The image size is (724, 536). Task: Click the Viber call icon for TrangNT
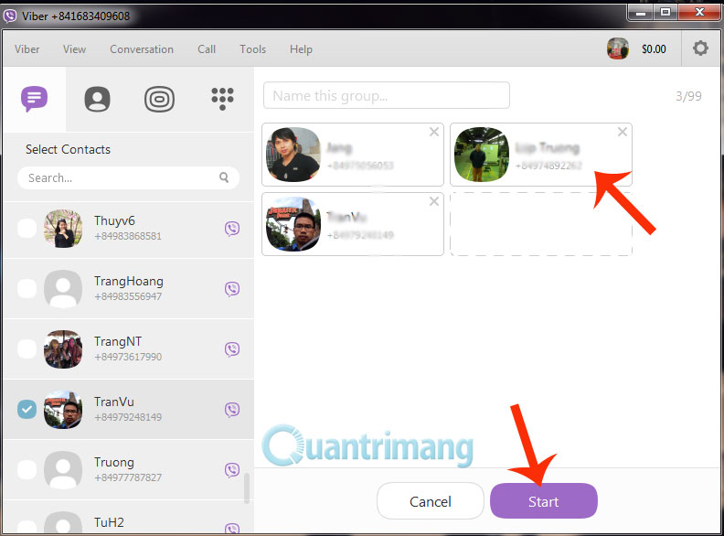pos(232,348)
